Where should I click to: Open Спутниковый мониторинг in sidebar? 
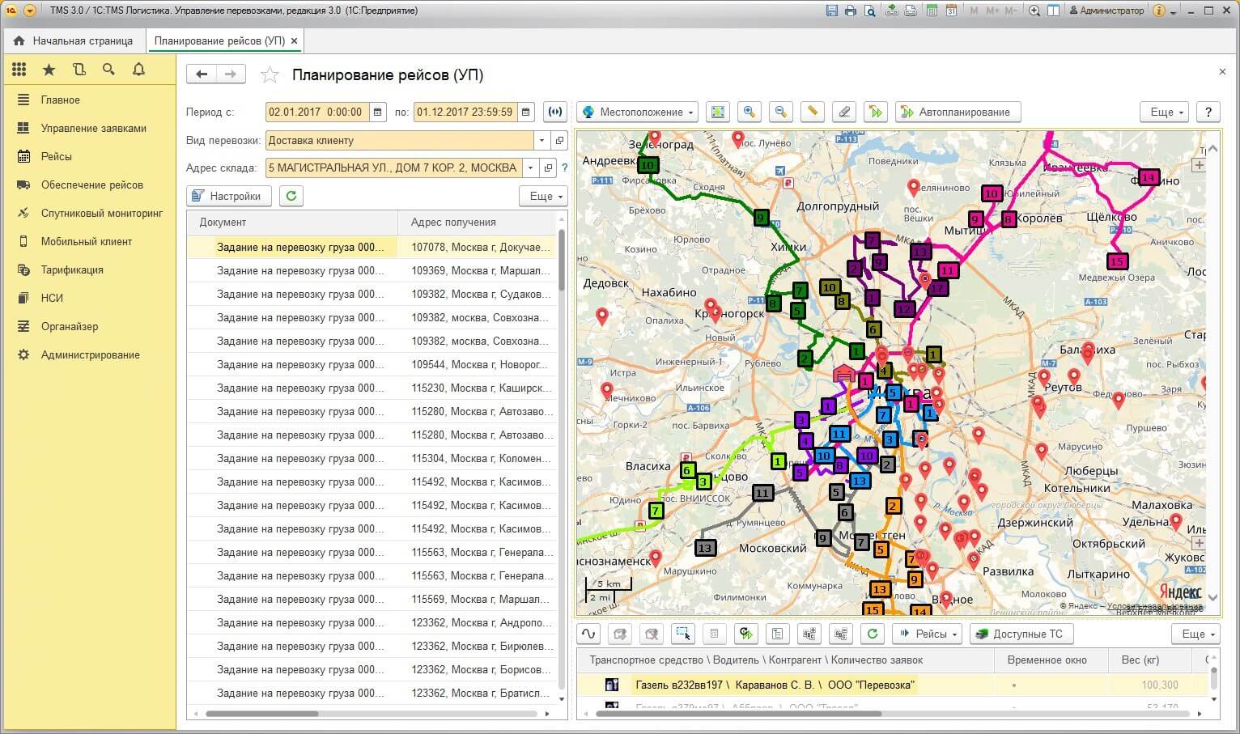click(101, 213)
